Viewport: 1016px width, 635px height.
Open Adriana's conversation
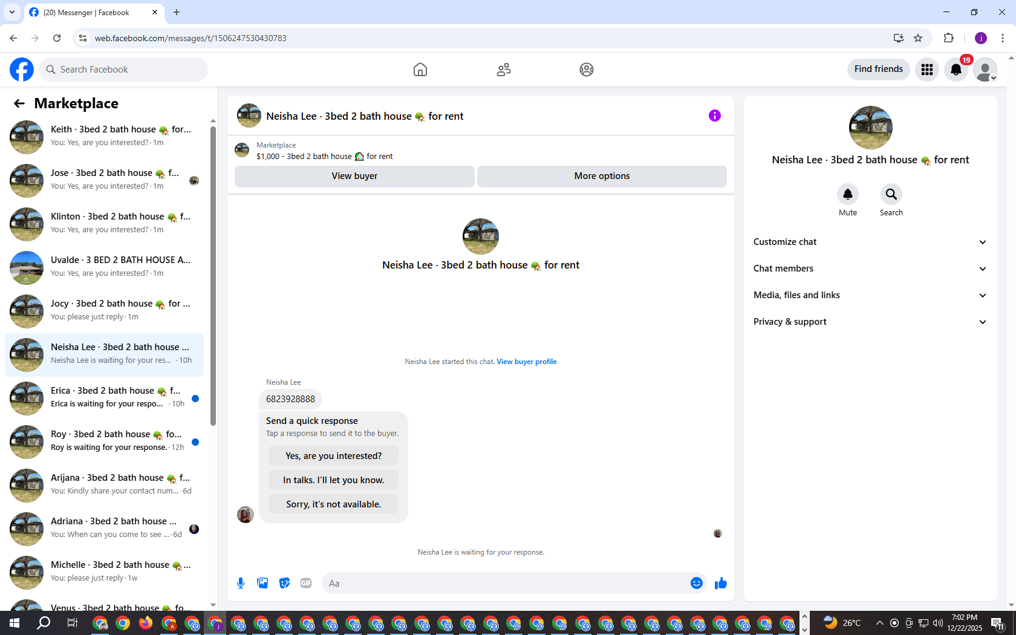click(104, 529)
